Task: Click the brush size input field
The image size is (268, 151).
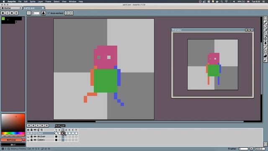Action: click(36, 13)
